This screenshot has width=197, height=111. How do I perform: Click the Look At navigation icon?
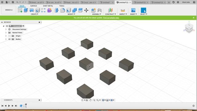coord(87,100)
